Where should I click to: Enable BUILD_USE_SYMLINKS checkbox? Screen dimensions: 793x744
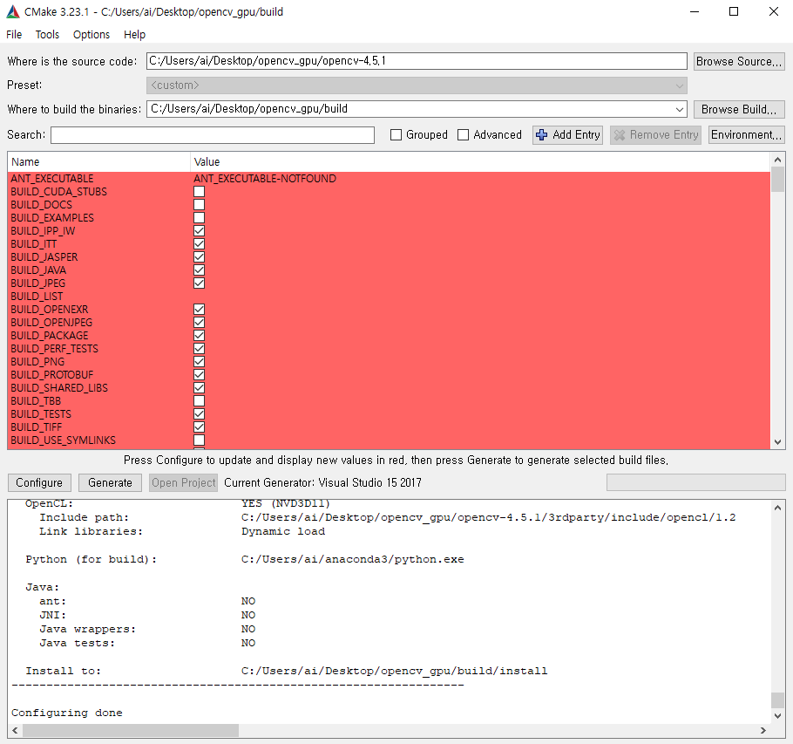200,440
